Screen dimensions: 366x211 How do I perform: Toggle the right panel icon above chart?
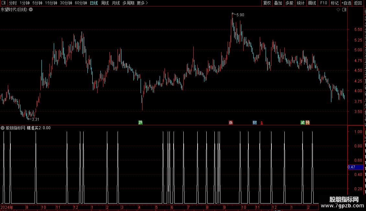click(344, 10)
